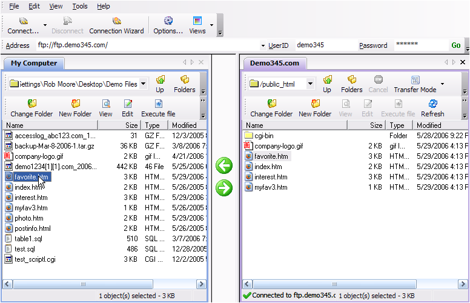Expand the local path dropdown
Image resolution: width=470 pixels, height=303 pixels.
tap(143, 84)
